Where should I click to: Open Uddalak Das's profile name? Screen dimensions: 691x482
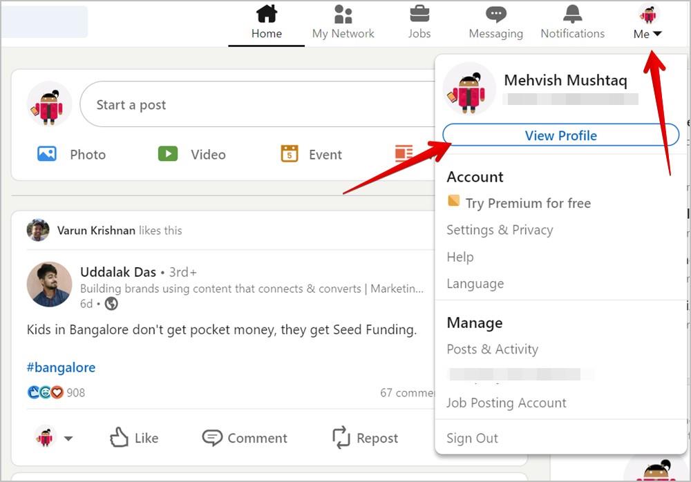coord(118,272)
